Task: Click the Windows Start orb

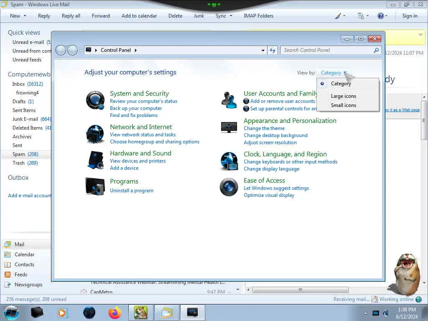Action: [11, 313]
